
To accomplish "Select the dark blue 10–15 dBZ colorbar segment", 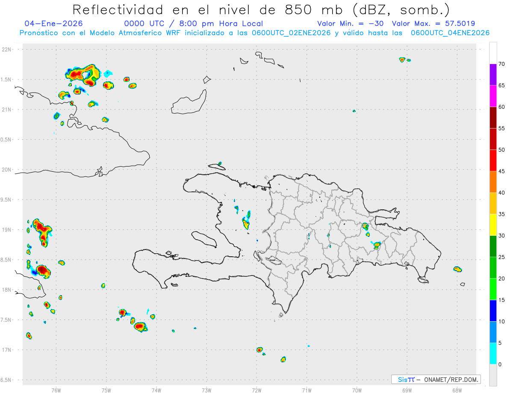I will point(493,311).
